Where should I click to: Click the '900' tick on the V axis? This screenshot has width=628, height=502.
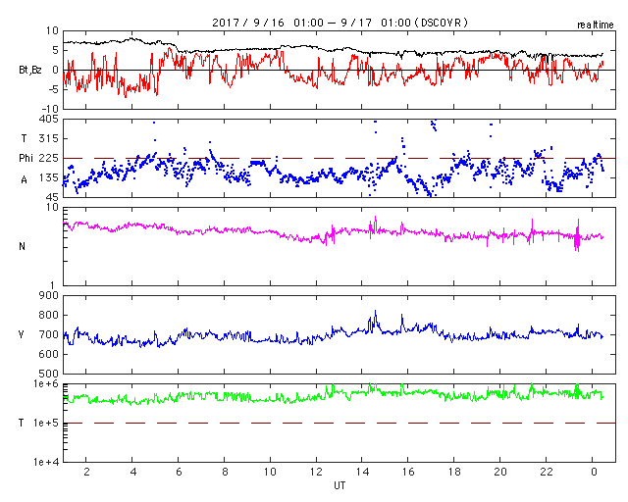pyautogui.click(x=48, y=295)
